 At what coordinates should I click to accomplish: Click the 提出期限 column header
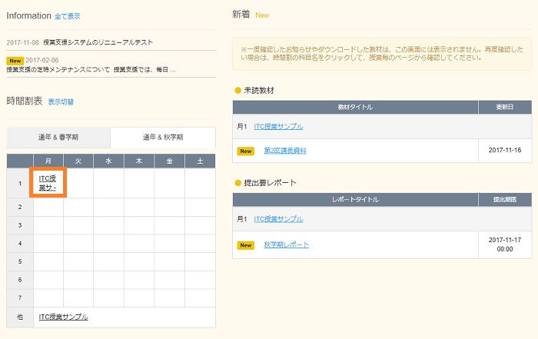[505, 199]
